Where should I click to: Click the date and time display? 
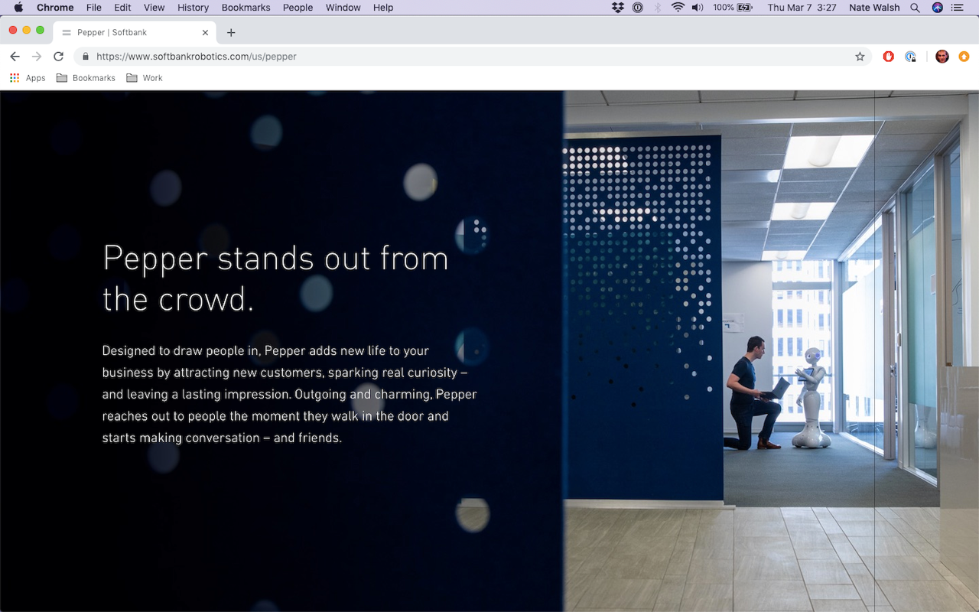point(802,8)
